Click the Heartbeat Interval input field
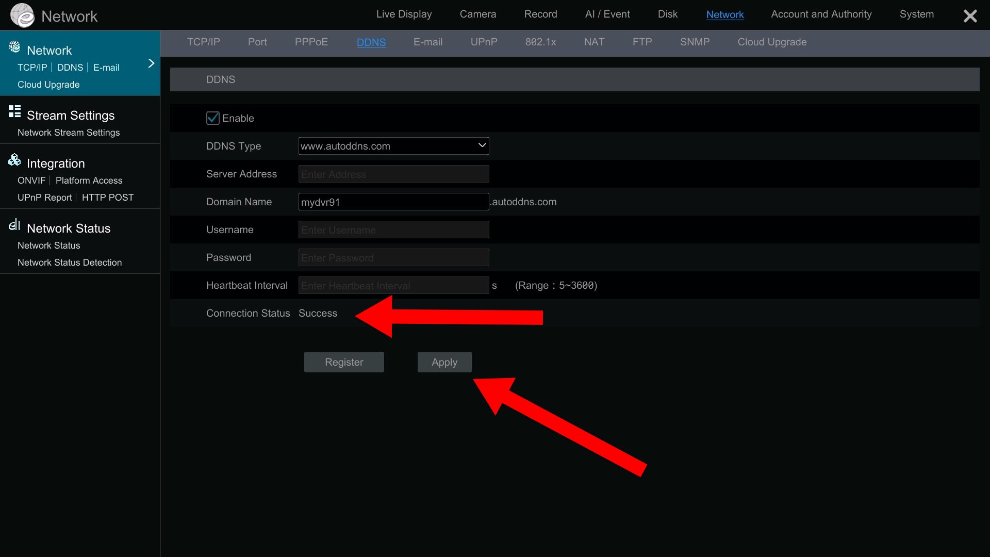The image size is (990, 557). 393,286
